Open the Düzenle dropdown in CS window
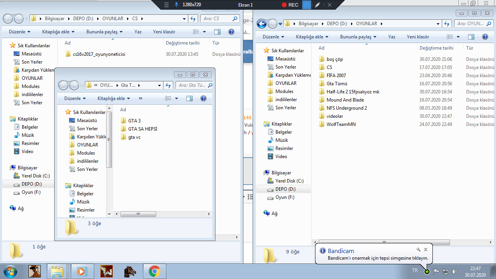Viewport: 496px width, 279px height. pyautogui.click(x=19, y=32)
